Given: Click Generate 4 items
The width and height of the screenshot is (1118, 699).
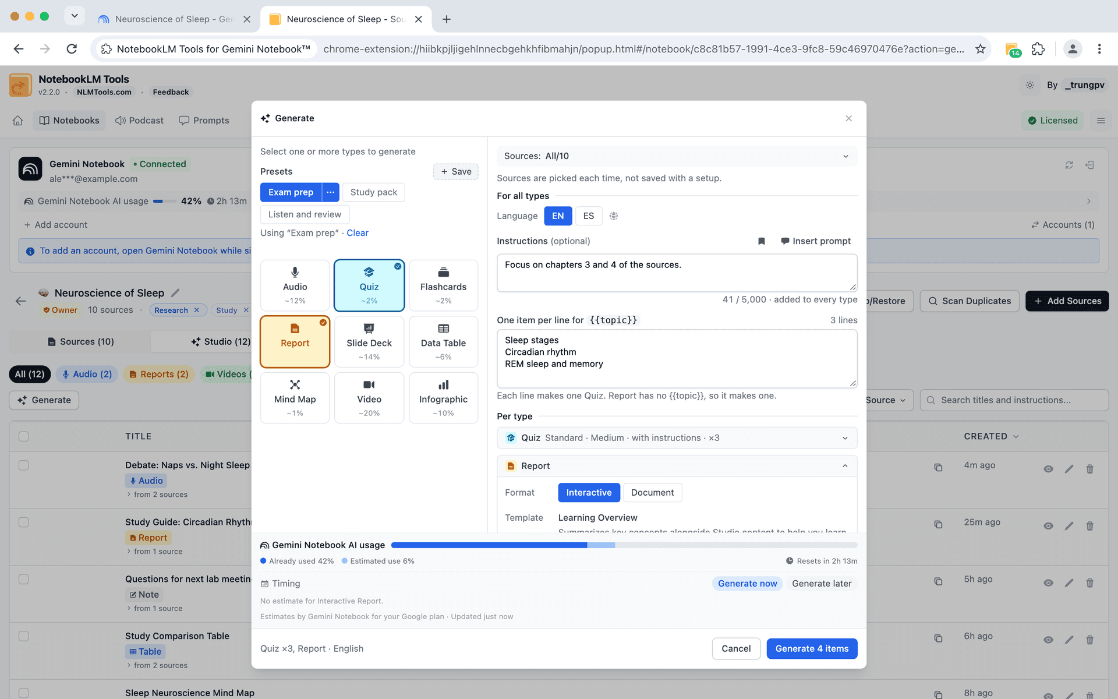Looking at the screenshot, I should coord(812,649).
